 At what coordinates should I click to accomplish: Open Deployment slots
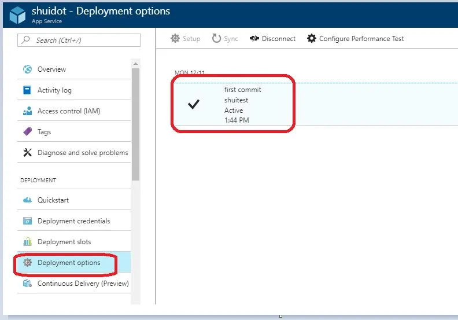[74, 242]
